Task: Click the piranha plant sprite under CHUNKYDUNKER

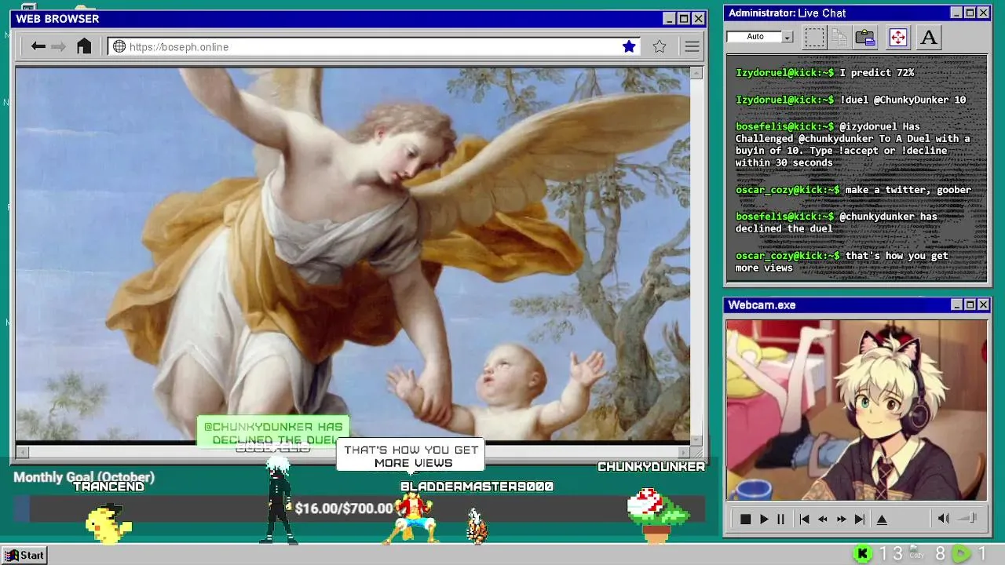Action: pyautogui.click(x=658, y=516)
